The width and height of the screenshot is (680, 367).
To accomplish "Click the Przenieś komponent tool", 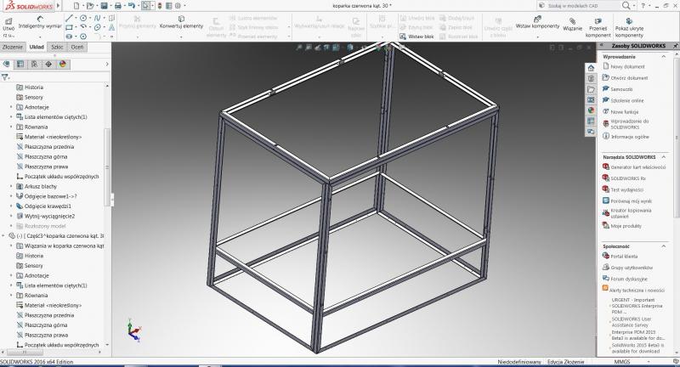I will [598, 27].
